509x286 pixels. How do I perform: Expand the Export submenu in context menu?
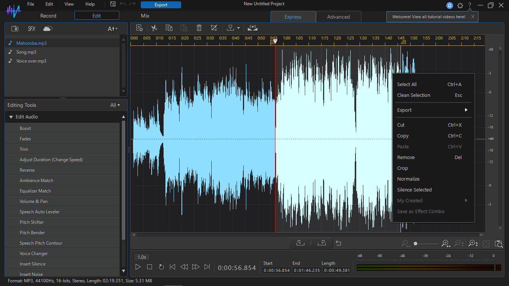(x=432, y=110)
